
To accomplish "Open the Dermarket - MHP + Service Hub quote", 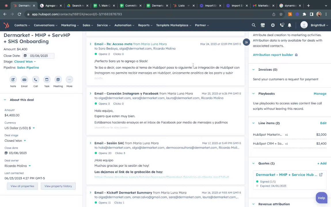I will 286,175.
